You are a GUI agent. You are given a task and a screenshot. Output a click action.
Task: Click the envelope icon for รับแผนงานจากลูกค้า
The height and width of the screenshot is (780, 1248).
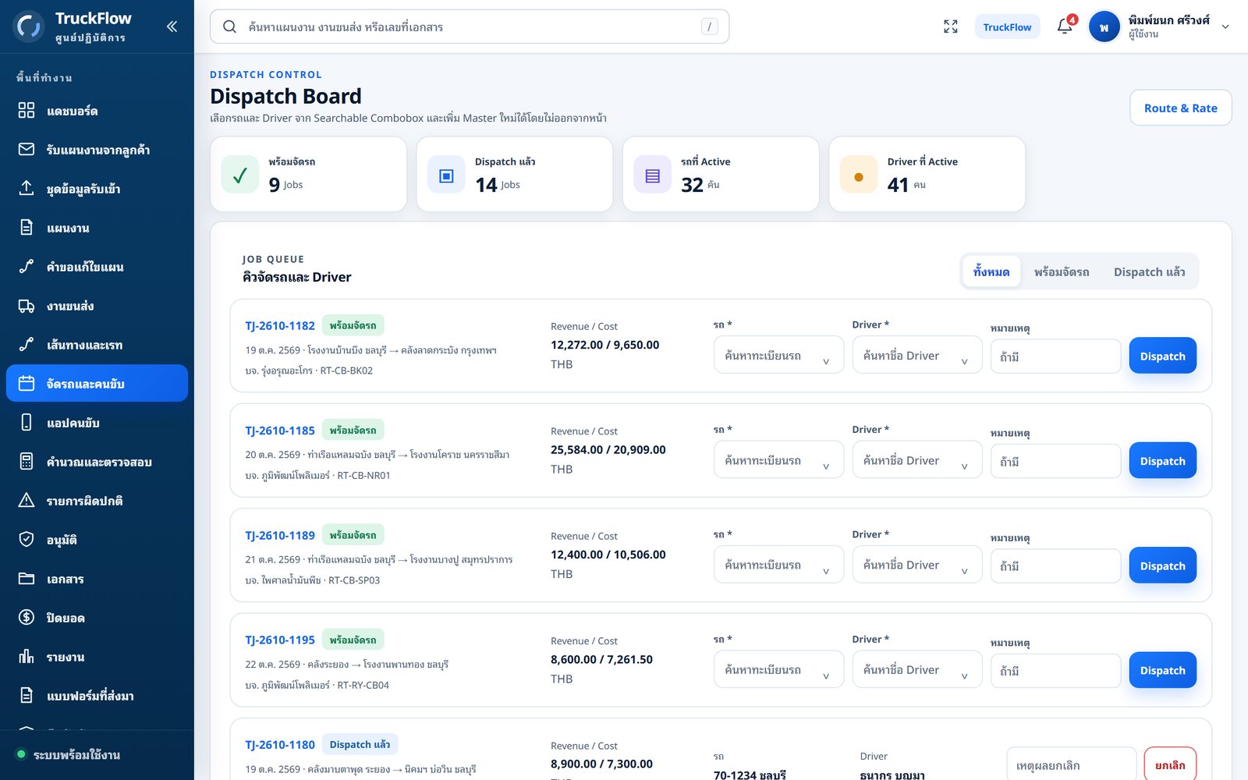click(x=27, y=149)
